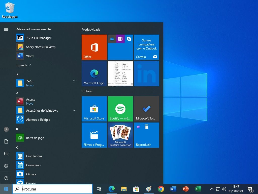
Task: Open the Calendário app
Action: [x=46, y=165]
